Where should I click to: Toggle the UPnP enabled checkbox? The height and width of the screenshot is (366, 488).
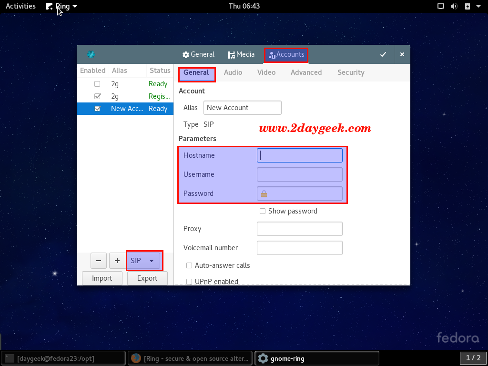coord(189,282)
